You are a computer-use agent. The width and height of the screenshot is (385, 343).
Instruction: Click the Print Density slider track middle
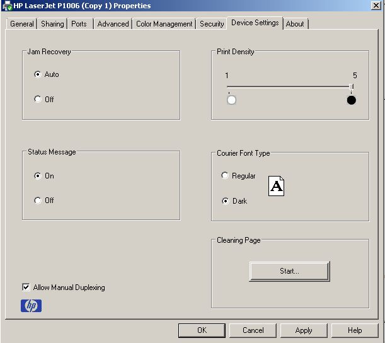[x=289, y=87]
